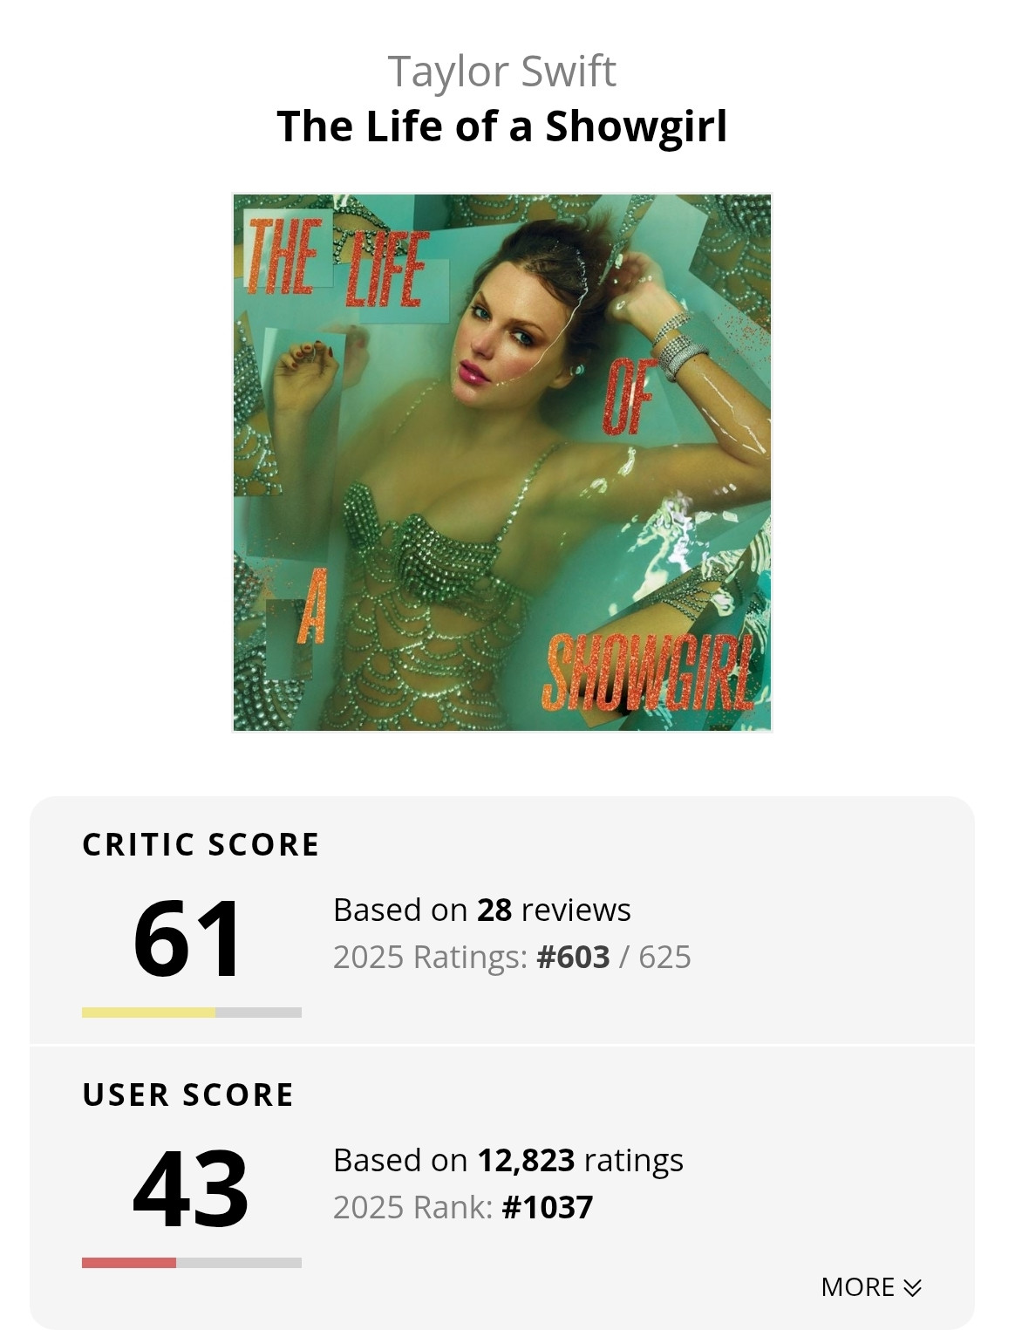
Task: Open the 28 reviews count
Action: (494, 911)
